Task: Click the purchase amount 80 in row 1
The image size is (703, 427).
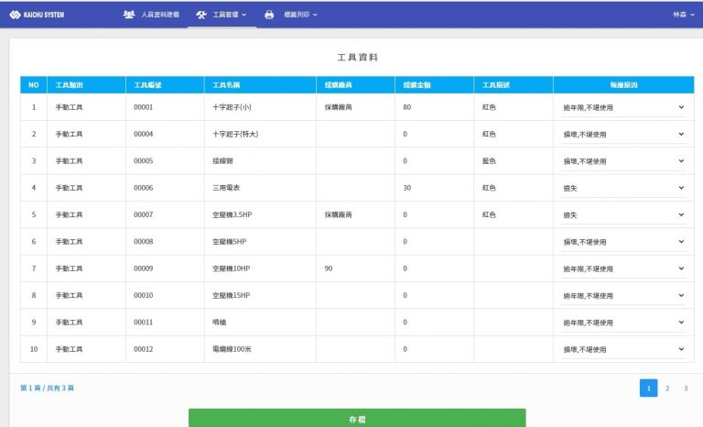Action: [x=407, y=107]
